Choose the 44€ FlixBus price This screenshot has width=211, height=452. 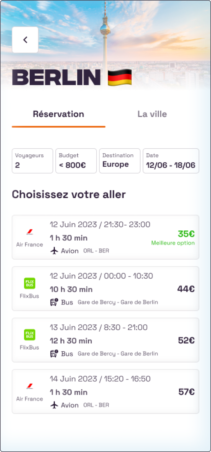(x=186, y=289)
